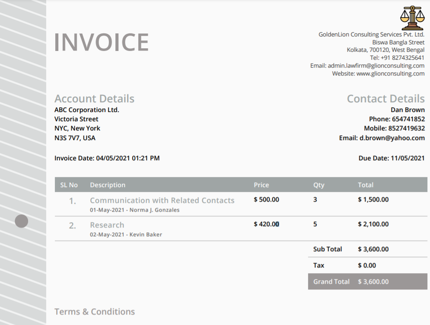Click the $ 420.00 price
Viewport: 430px width, 325px height.
tap(266, 224)
